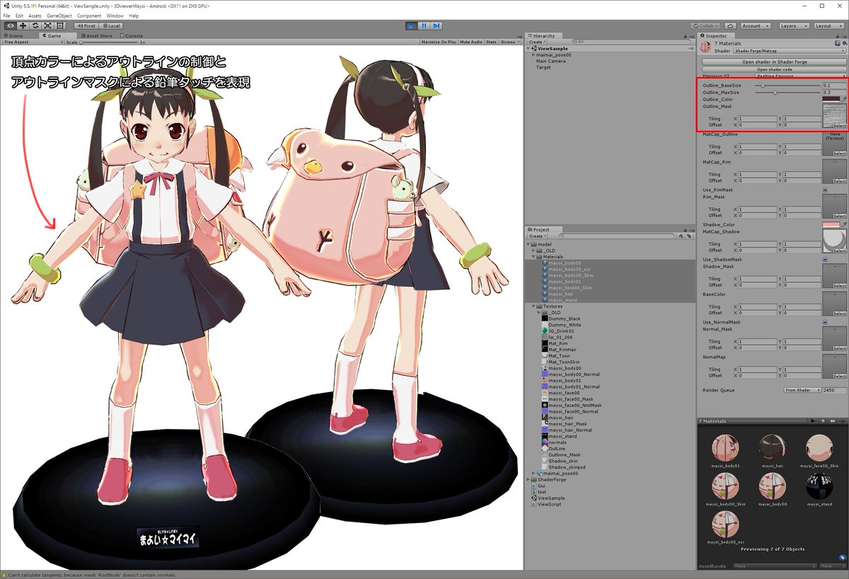Open the Cloud services icon
The width and height of the screenshot is (849, 579).
coord(730,25)
